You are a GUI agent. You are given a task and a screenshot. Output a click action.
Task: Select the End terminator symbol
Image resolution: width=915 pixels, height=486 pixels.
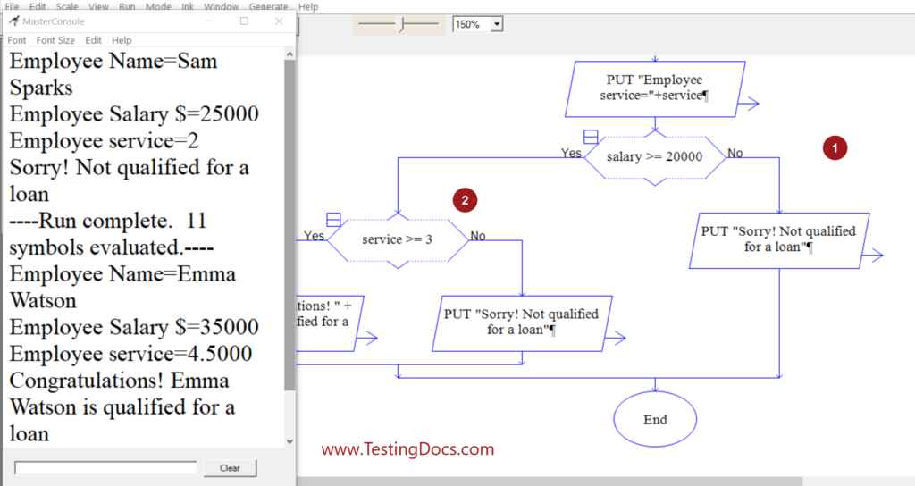(655, 419)
